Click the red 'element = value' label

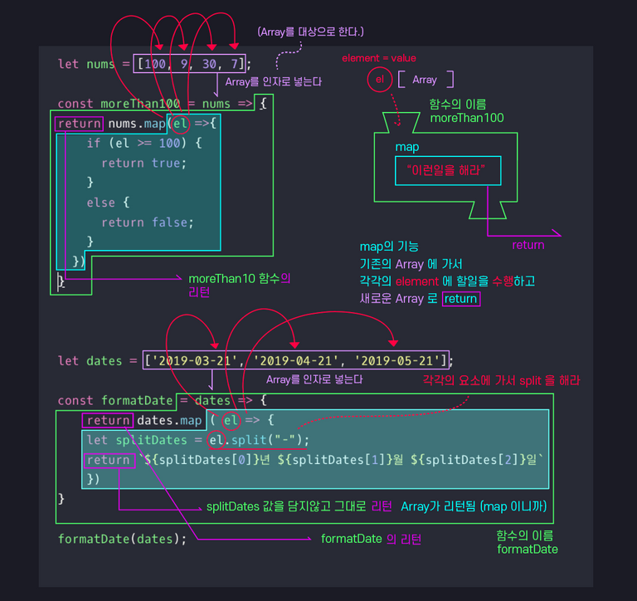[379, 58]
